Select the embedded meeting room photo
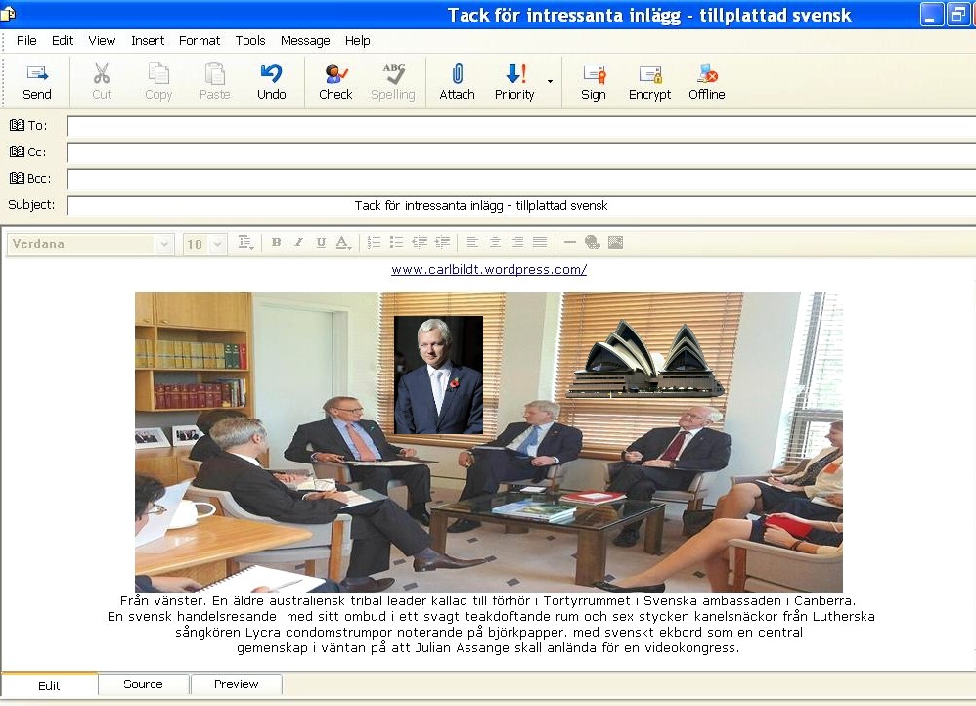Image resolution: width=976 pixels, height=706 pixels. (489, 442)
